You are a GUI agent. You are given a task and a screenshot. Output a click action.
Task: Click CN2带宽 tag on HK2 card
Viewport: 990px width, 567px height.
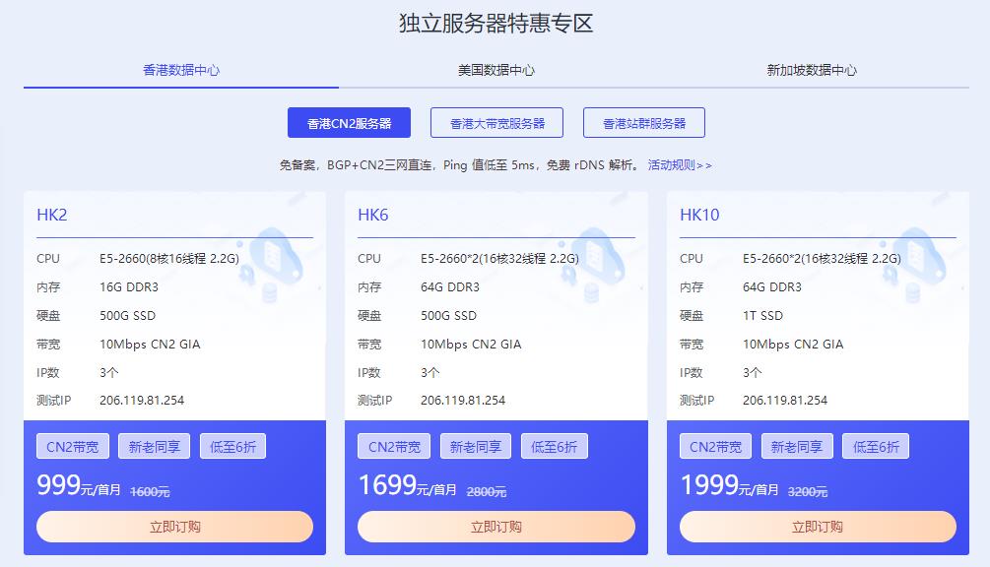[73, 447]
